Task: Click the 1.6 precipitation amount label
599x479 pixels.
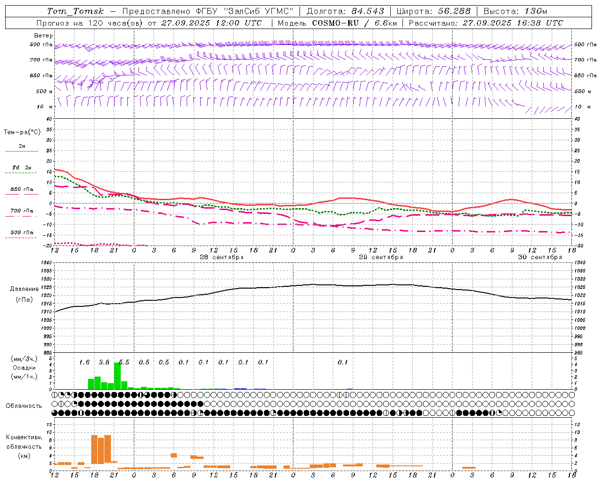Action: 84,362
